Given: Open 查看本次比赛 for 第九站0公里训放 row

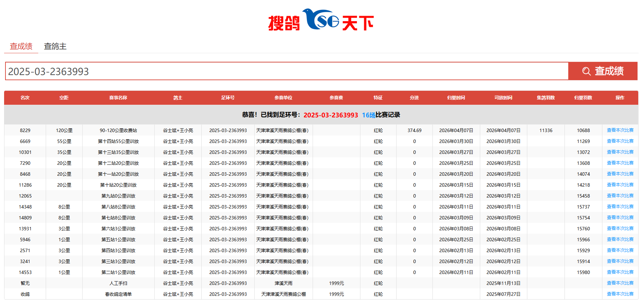Looking at the screenshot, I should (x=620, y=196).
